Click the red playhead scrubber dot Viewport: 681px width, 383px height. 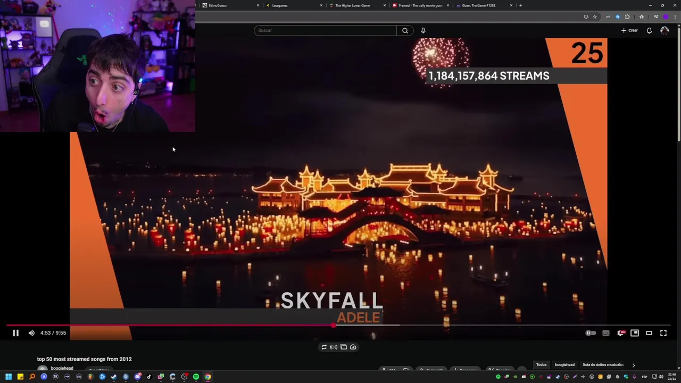[334, 325]
